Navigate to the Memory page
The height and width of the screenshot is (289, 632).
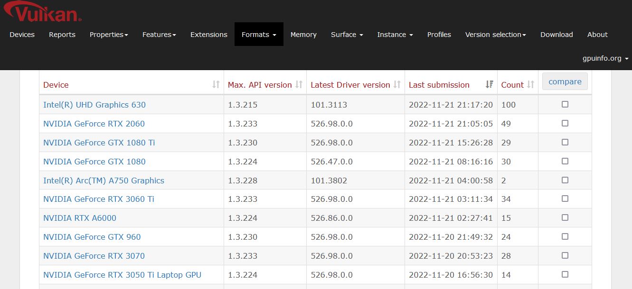click(303, 35)
